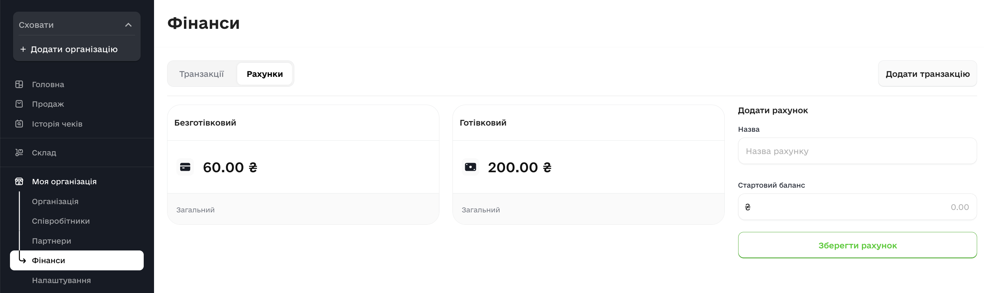The height and width of the screenshot is (293, 984).
Task: Click the plus icon beside Додати організацію
Action: coord(23,49)
